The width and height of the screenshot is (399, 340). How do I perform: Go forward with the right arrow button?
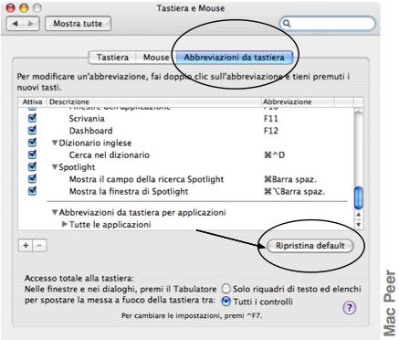click(x=31, y=24)
